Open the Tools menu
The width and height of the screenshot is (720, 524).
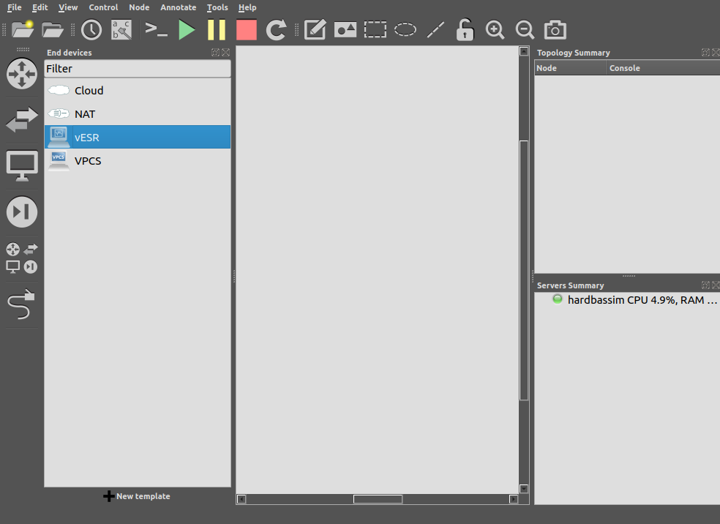coord(217,7)
